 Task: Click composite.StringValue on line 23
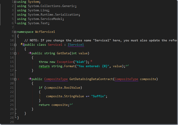pos(65,96)
